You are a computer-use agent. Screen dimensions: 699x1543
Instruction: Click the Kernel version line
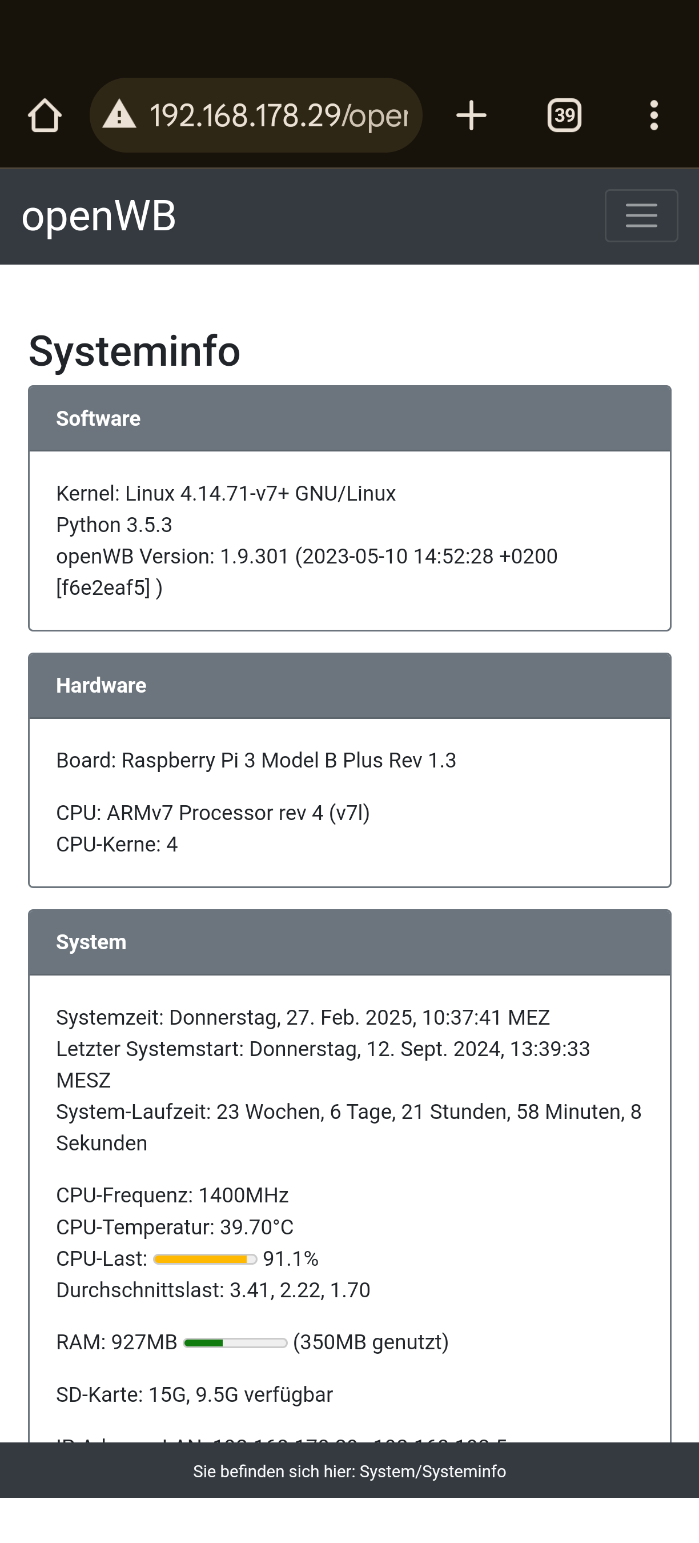pyautogui.click(x=226, y=494)
